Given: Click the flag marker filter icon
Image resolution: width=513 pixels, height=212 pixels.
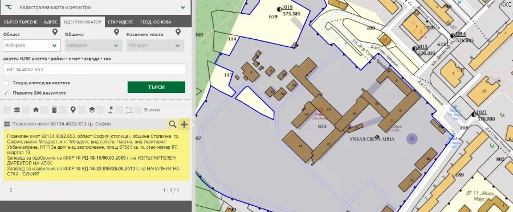Looking at the screenshot, I should click(111, 110).
